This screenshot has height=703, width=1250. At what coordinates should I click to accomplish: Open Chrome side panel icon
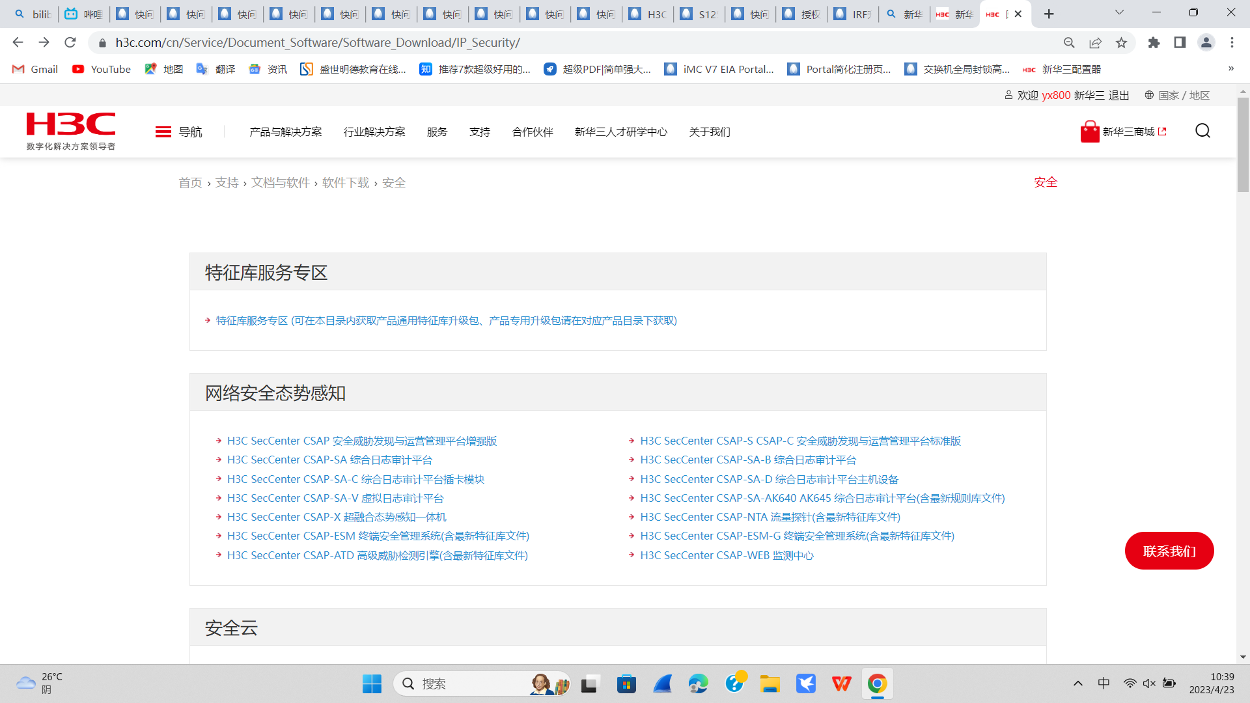tap(1180, 43)
